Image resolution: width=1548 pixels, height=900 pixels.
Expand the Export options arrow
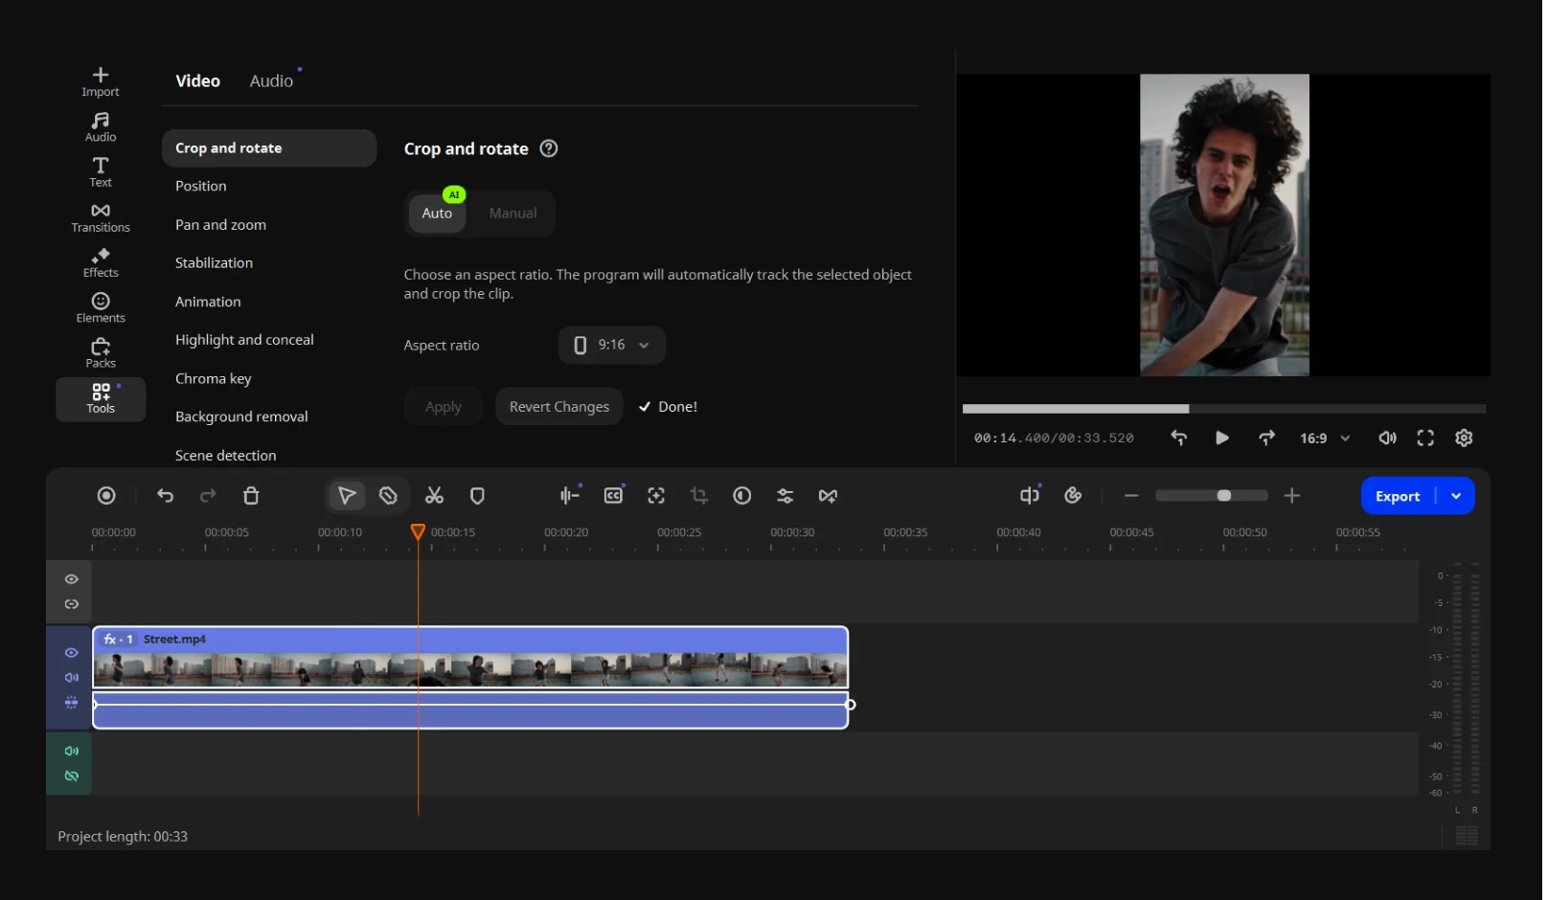click(1456, 496)
